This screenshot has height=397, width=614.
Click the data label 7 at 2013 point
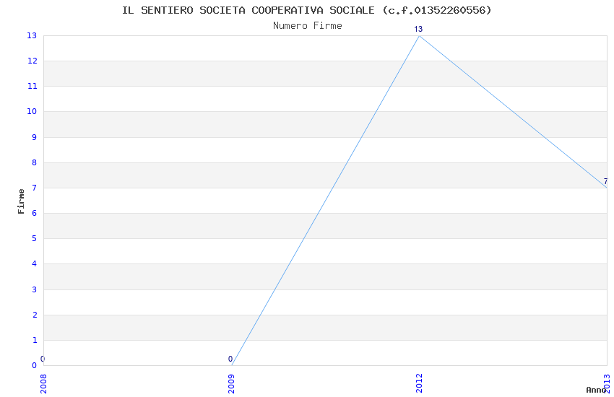(x=606, y=181)
